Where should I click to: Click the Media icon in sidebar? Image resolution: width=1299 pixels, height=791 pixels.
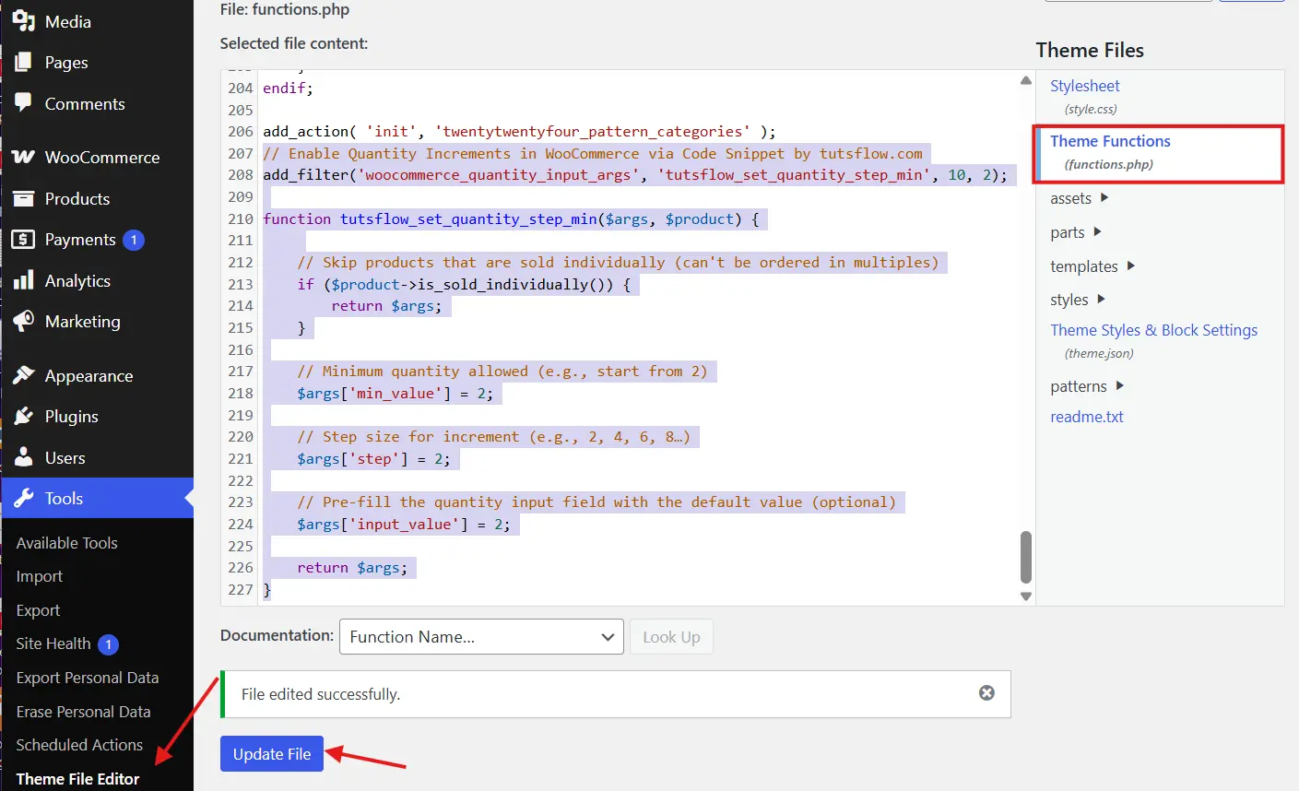24,21
